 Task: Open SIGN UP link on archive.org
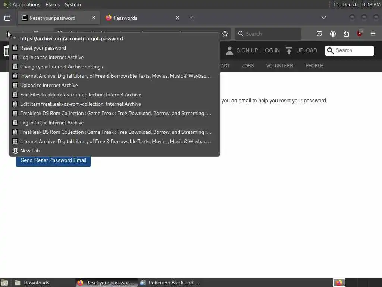coord(247,50)
